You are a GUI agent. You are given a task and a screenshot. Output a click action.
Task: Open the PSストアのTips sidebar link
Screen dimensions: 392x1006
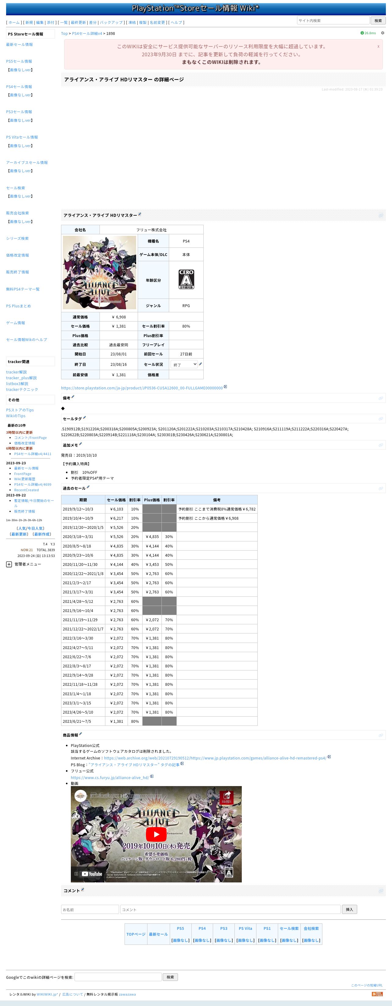[x=20, y=410]
